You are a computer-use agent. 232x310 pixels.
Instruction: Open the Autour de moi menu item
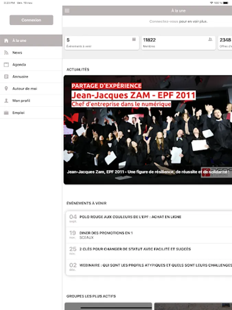pos(31,89)
